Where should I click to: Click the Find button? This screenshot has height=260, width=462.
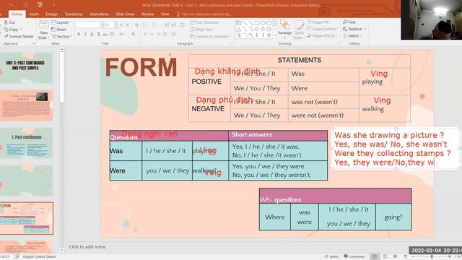[x=349, y=22]
